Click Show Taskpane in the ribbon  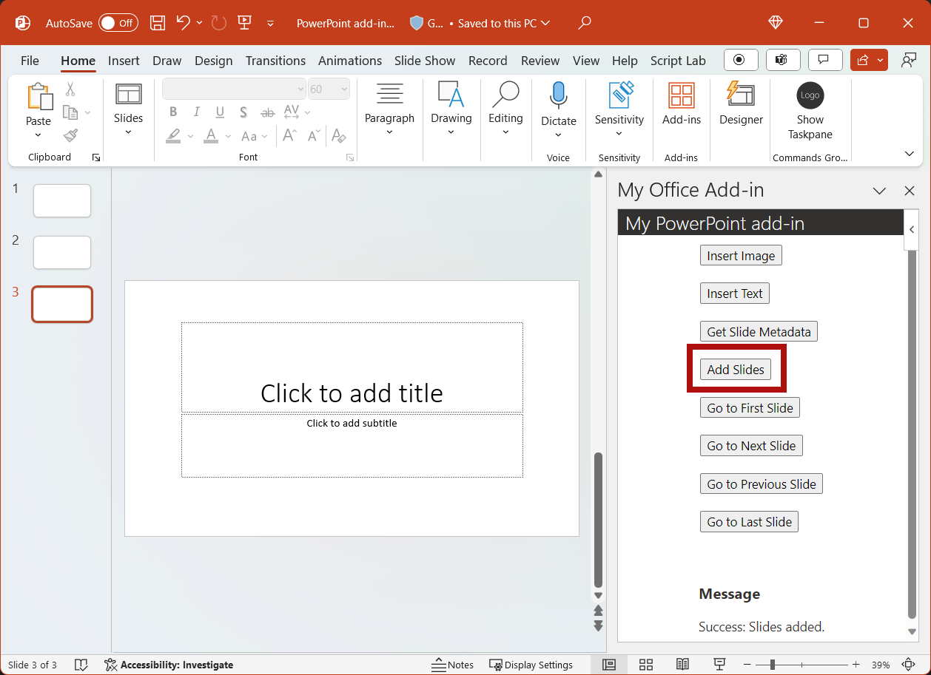(x=810, y=111)
